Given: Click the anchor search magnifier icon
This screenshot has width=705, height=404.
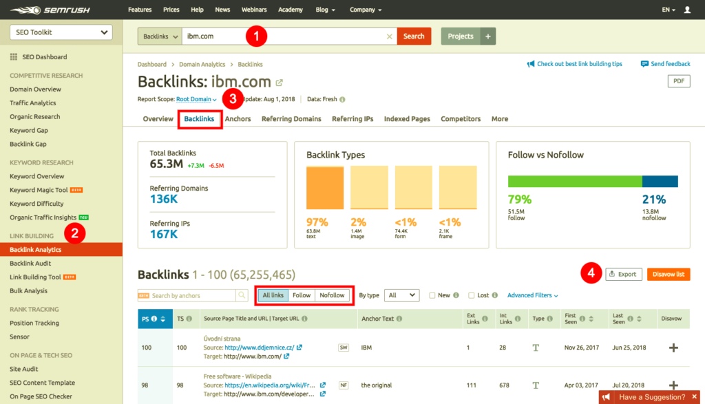Looking at the screenshot, I should point(242,295).
